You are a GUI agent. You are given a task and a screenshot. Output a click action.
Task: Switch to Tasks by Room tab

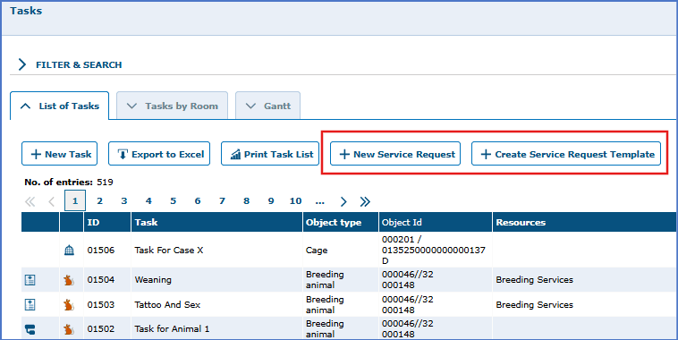[x=172, y=106]
